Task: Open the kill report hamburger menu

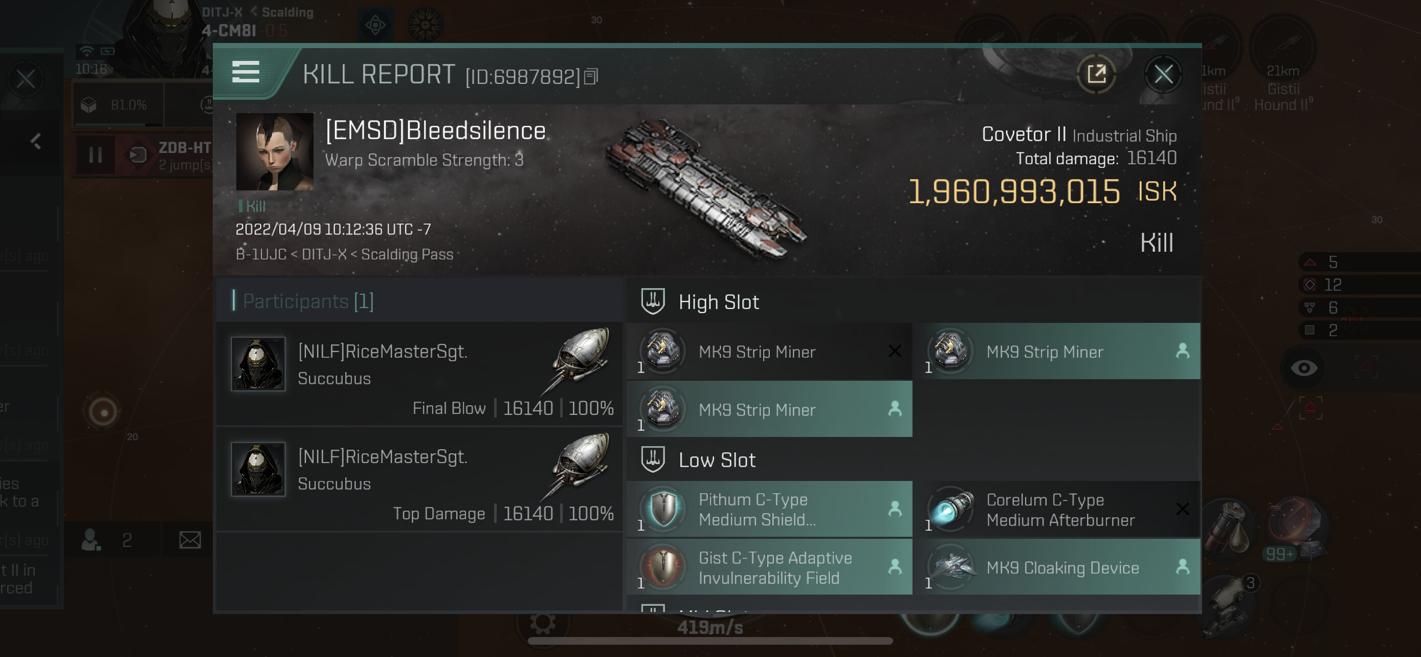Action: [246, 72]
